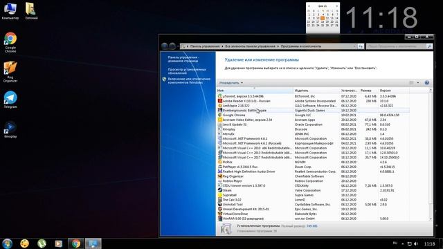Select the Bombergrounds: Battle Royale row

coord(313,111)
